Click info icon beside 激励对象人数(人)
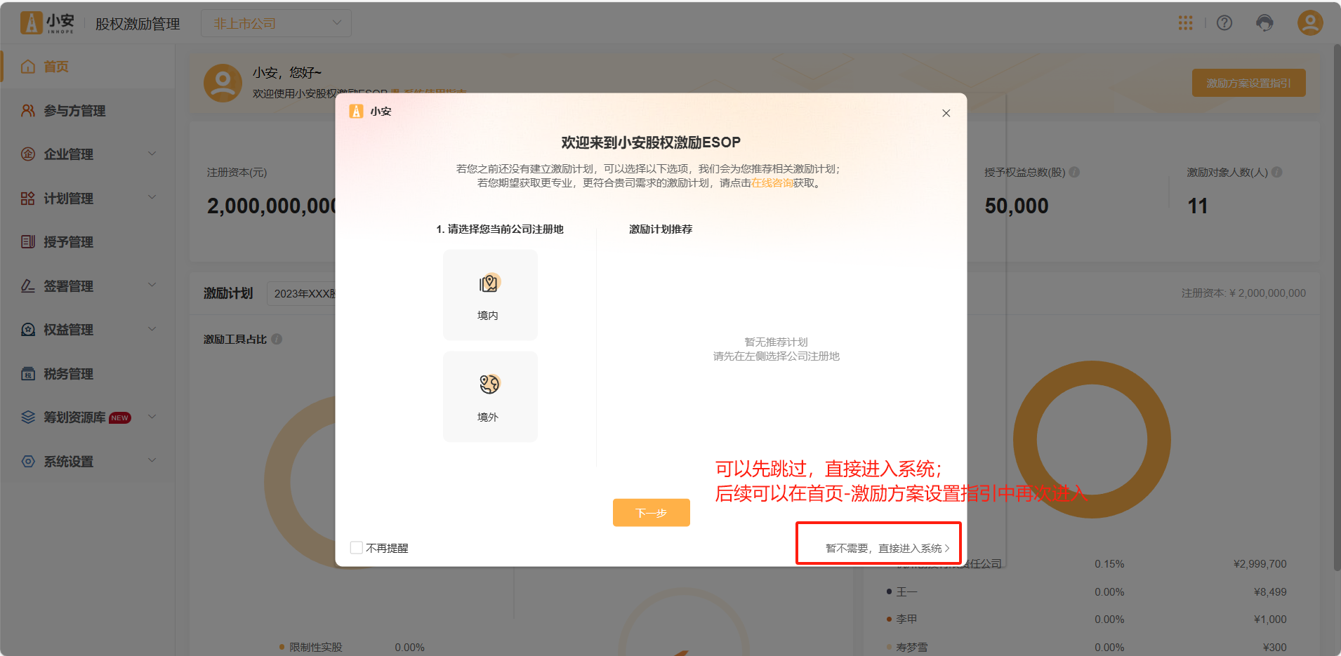 [1277, 172]
